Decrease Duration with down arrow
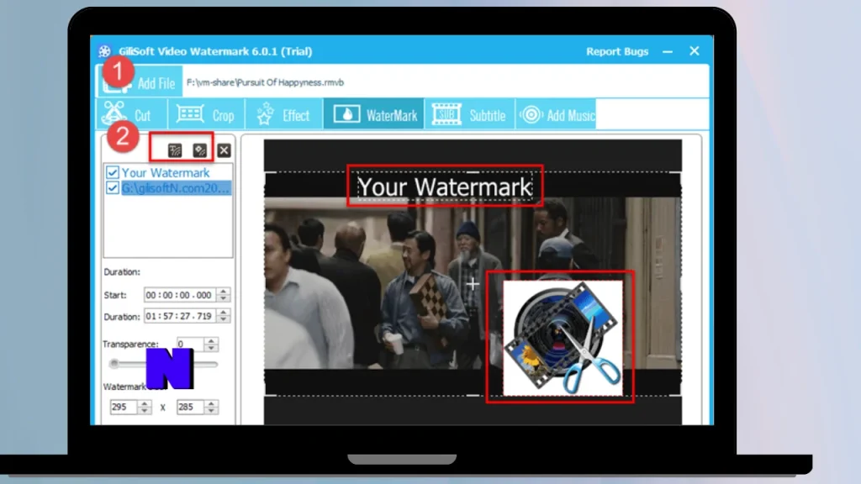Image resolution: width=861 pixels, height=484 pixels. [223, 320]
